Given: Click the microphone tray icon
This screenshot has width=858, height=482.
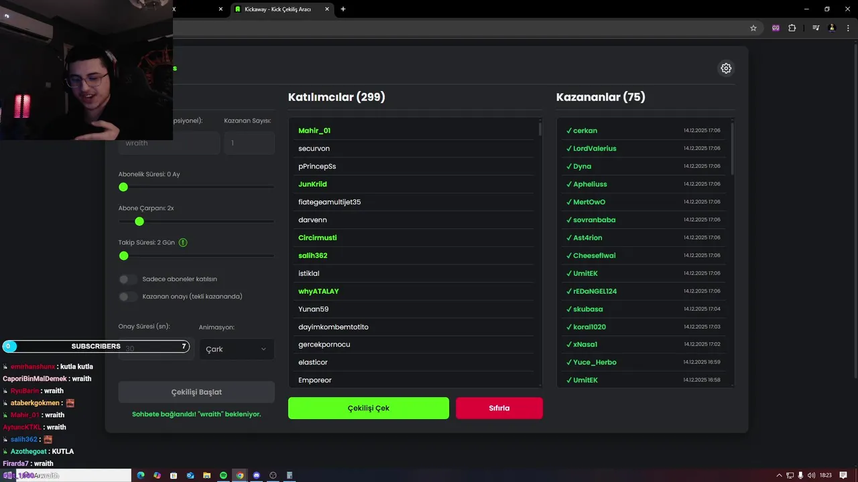Looking at the screenshot, I should [x=800, y=475].
